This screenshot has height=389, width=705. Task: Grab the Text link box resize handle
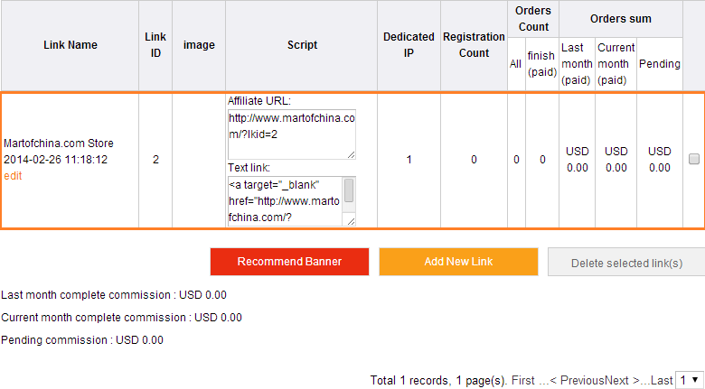pyautogui.click(x=351, y=220)
